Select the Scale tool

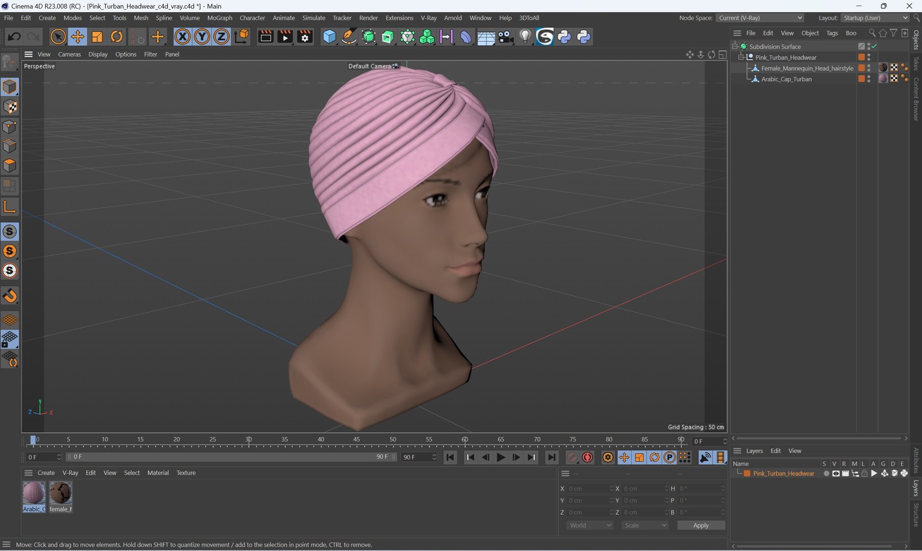coord(97,37)
